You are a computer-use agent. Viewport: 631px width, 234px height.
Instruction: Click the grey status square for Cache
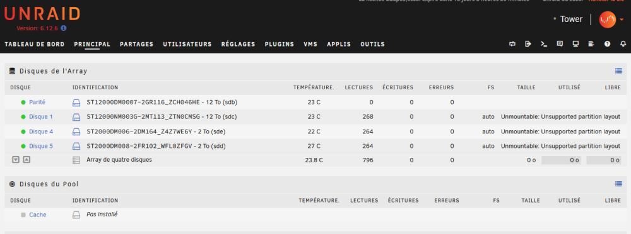tap(23, 214)
